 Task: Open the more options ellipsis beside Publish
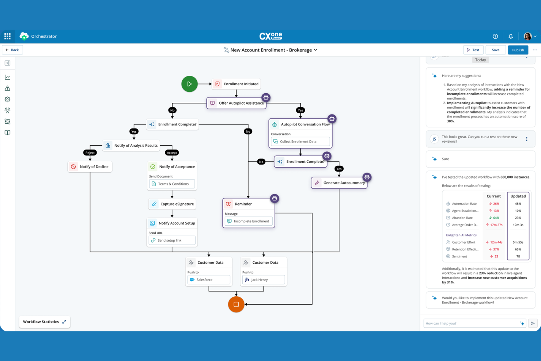[535, 50]
